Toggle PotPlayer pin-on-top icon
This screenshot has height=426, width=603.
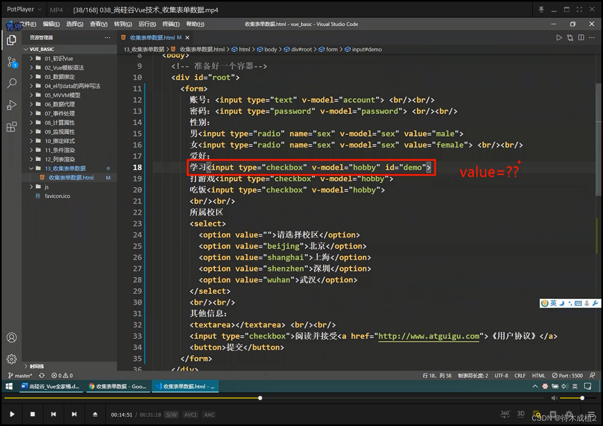tap(541, 9)
